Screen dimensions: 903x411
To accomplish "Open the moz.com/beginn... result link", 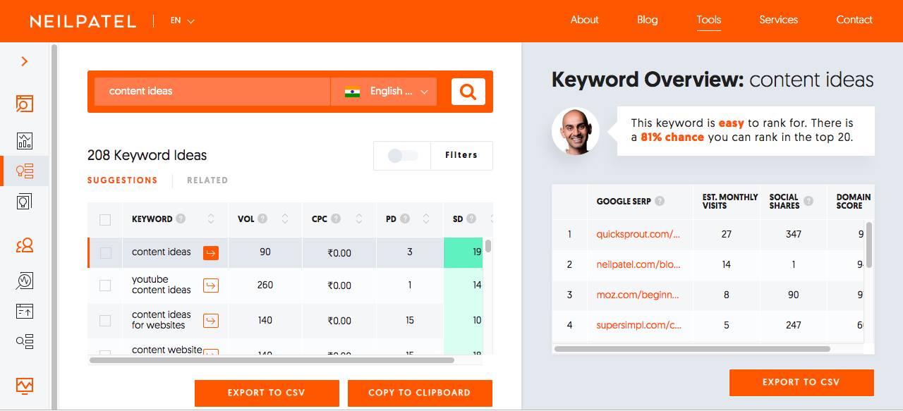I will coord(638,295).
